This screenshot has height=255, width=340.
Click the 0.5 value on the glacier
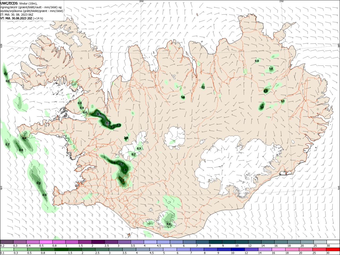point(139,149)
